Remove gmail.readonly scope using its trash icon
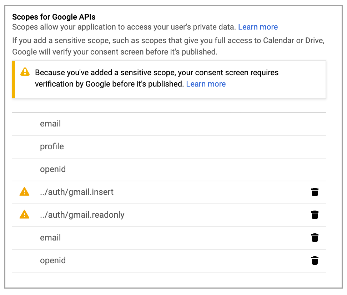 click(315, 215)
